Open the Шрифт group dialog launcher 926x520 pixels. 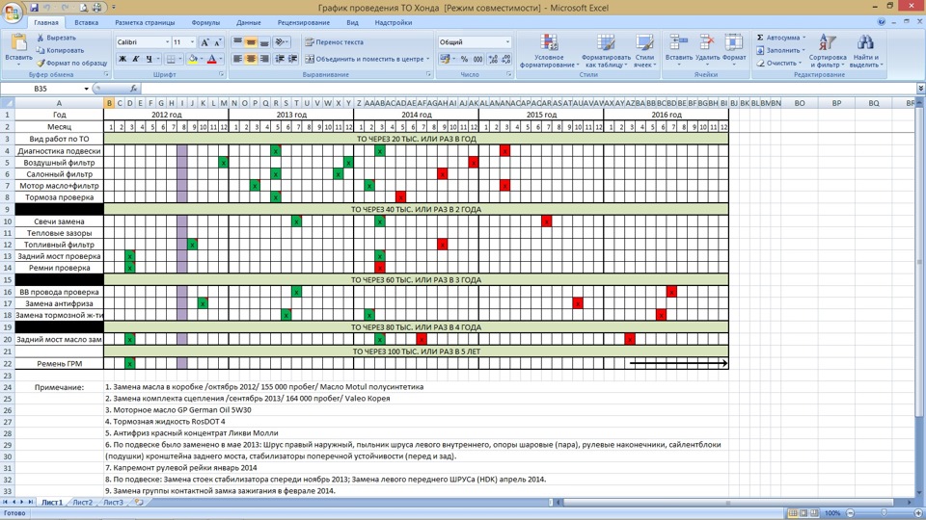(x=222, y=75)
